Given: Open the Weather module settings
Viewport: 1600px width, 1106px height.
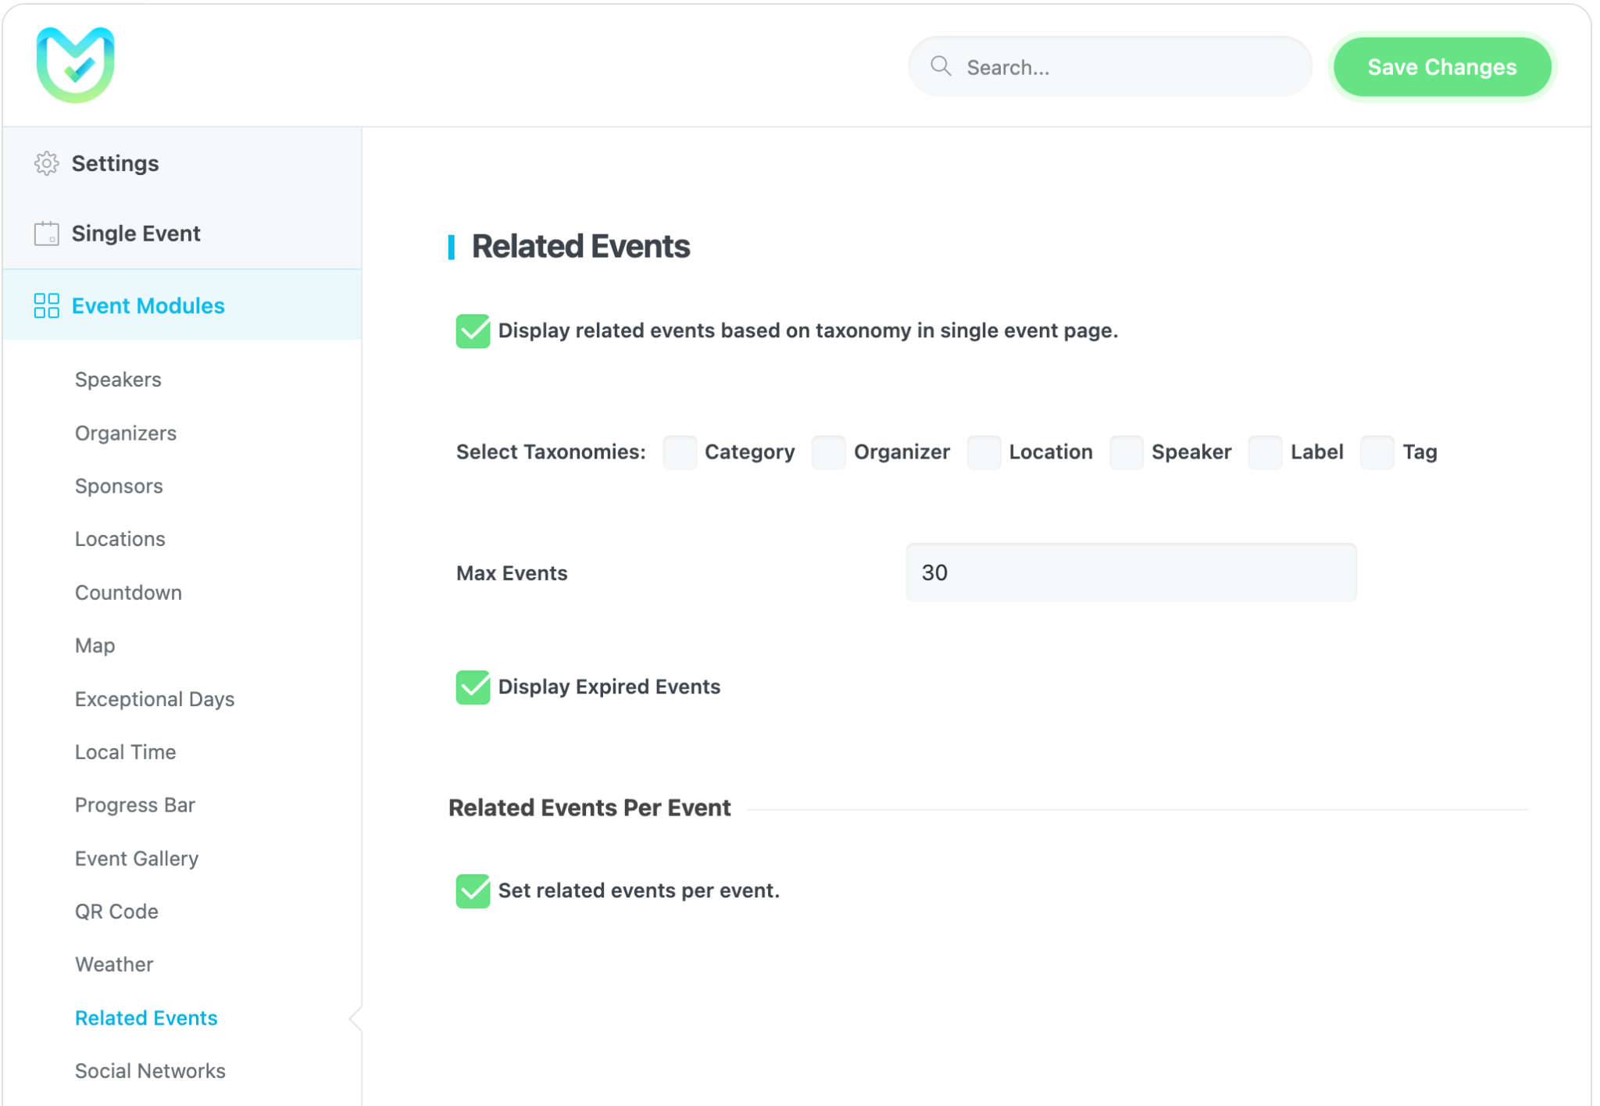Looking at the screenshot, I should point(114,964).
